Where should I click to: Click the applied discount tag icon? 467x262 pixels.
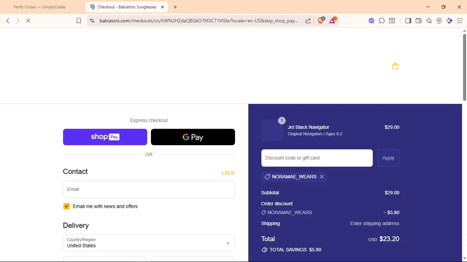[267, 177]
